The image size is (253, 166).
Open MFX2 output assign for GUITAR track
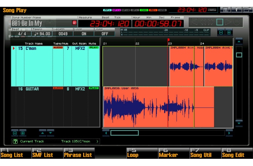[80, 89]
